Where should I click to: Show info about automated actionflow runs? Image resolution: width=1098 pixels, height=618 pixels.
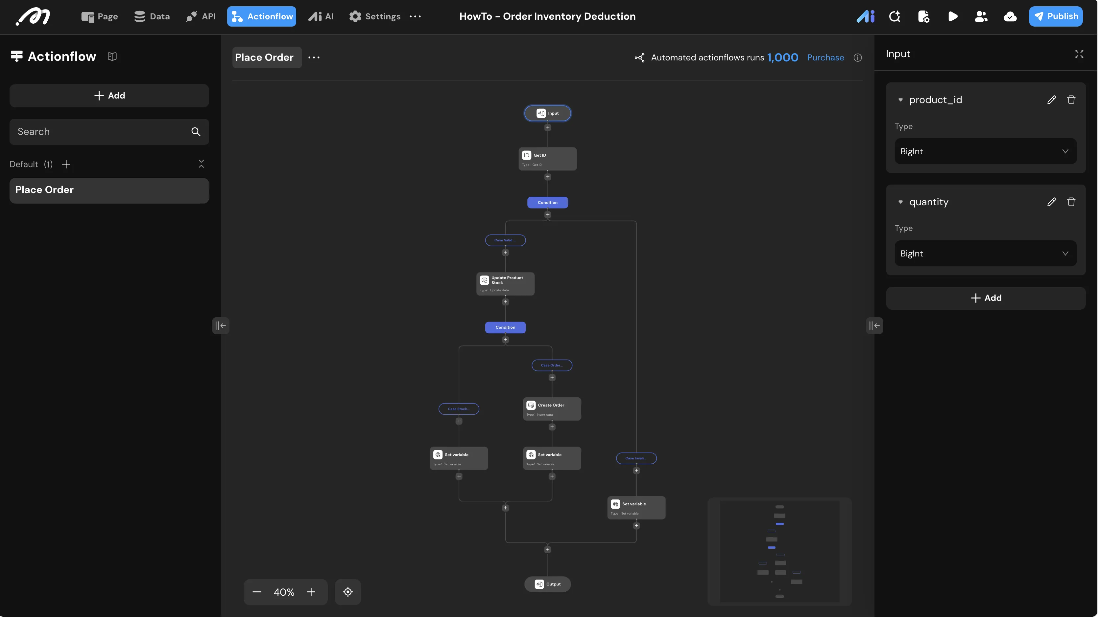point(858,57)
